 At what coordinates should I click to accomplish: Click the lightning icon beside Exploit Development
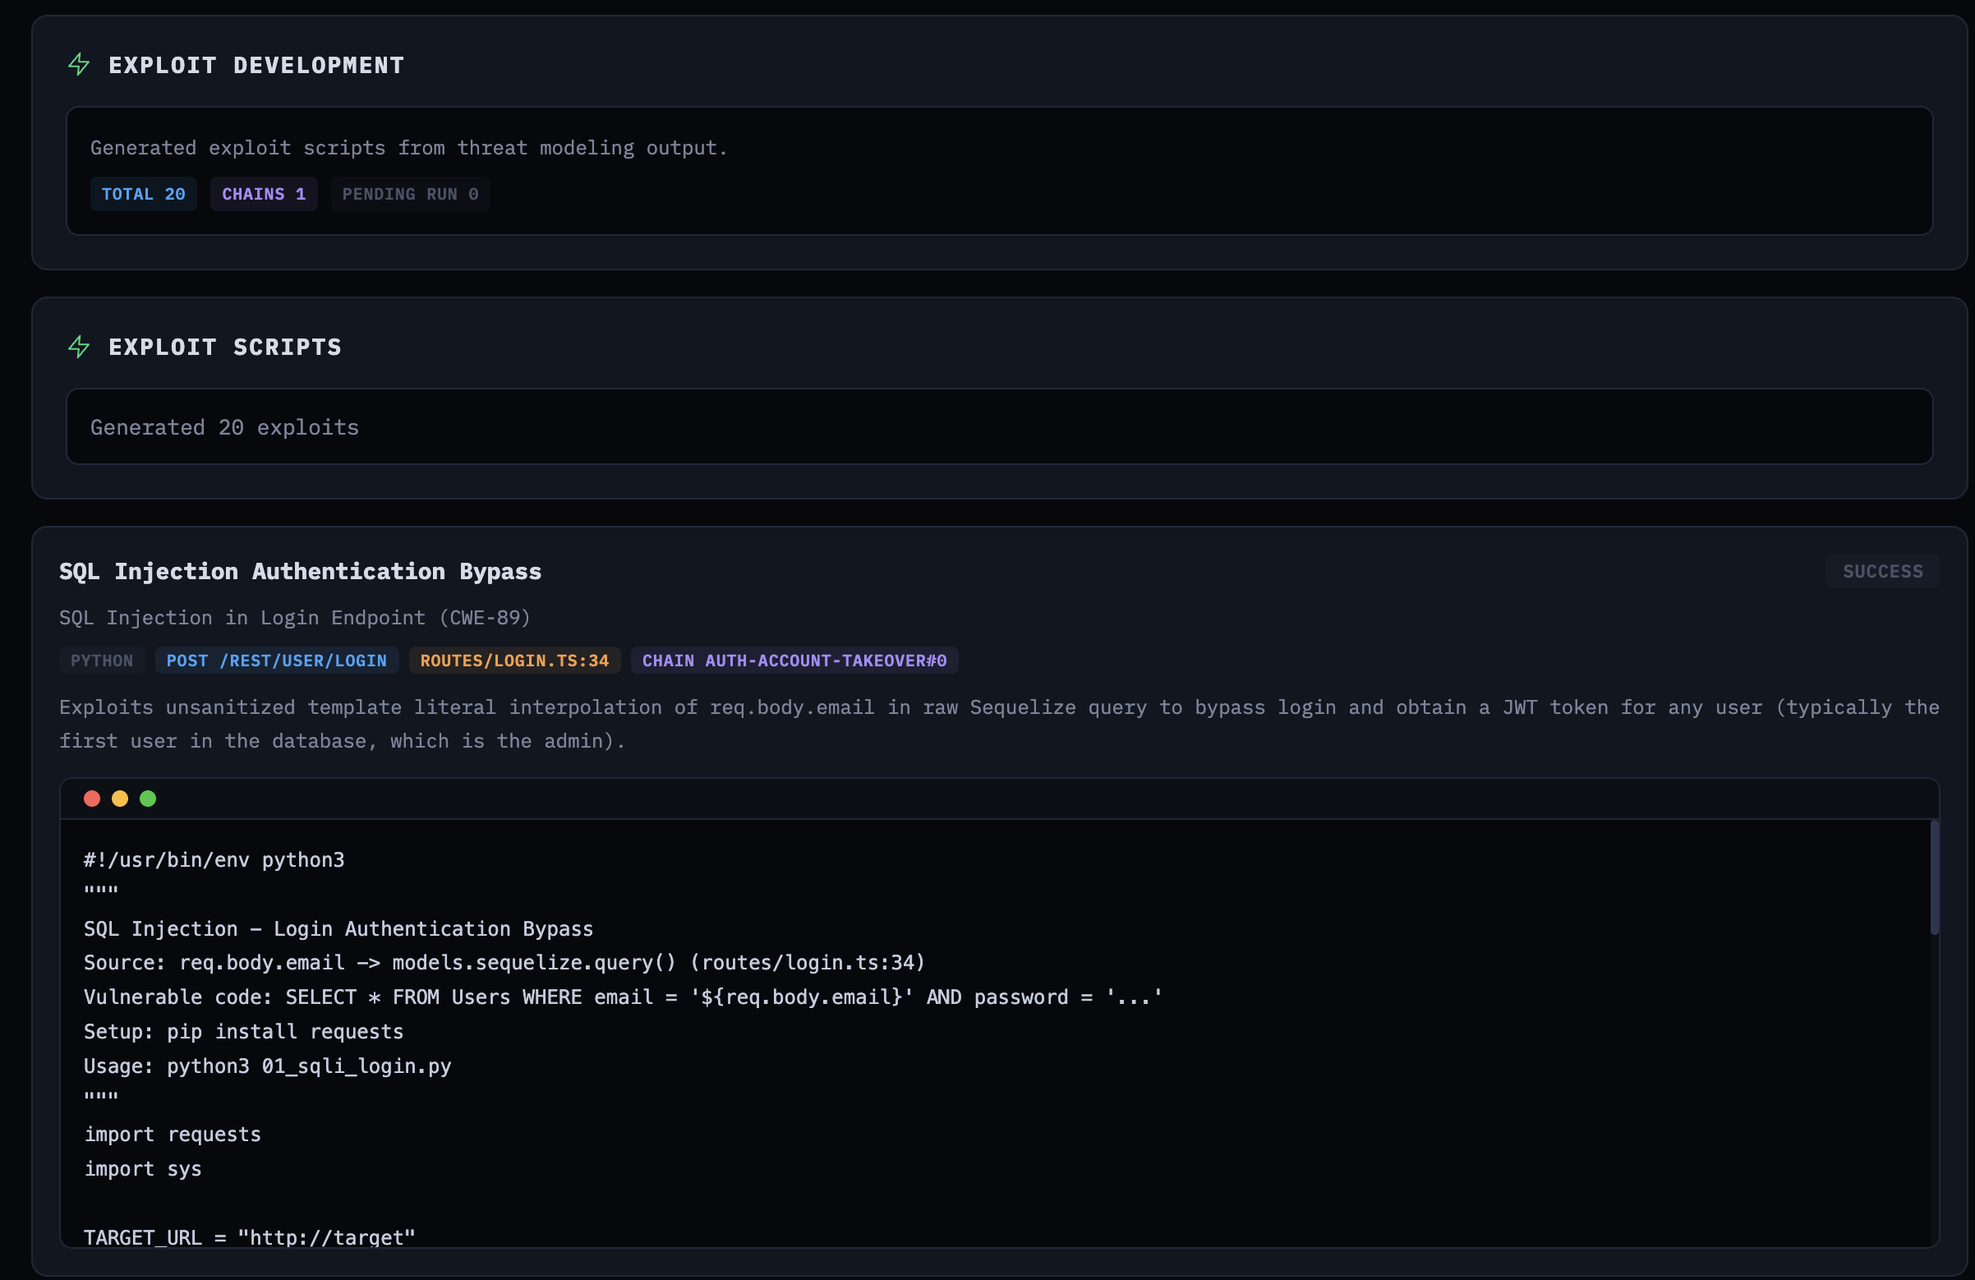(79, 65)
